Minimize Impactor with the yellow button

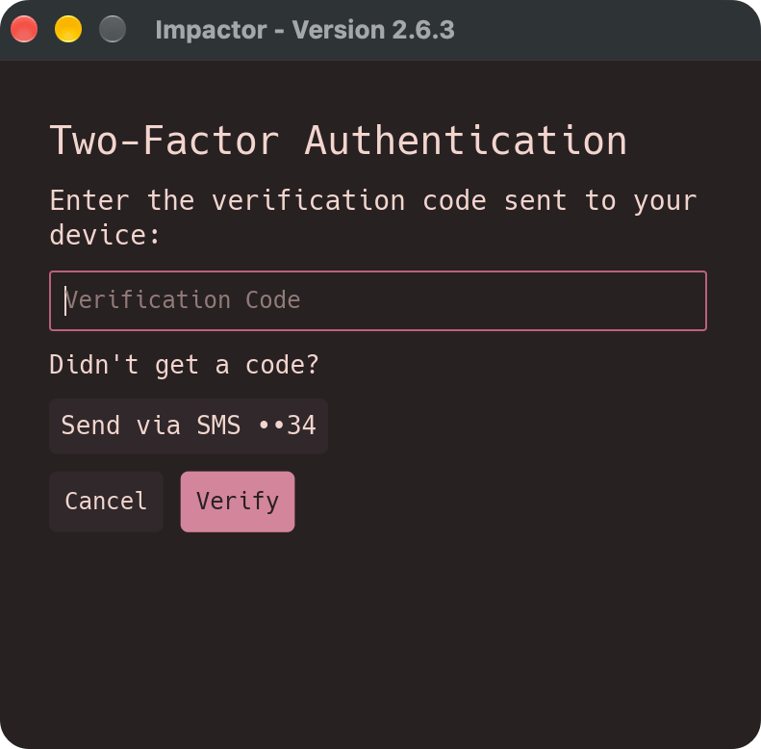[68, 29]
